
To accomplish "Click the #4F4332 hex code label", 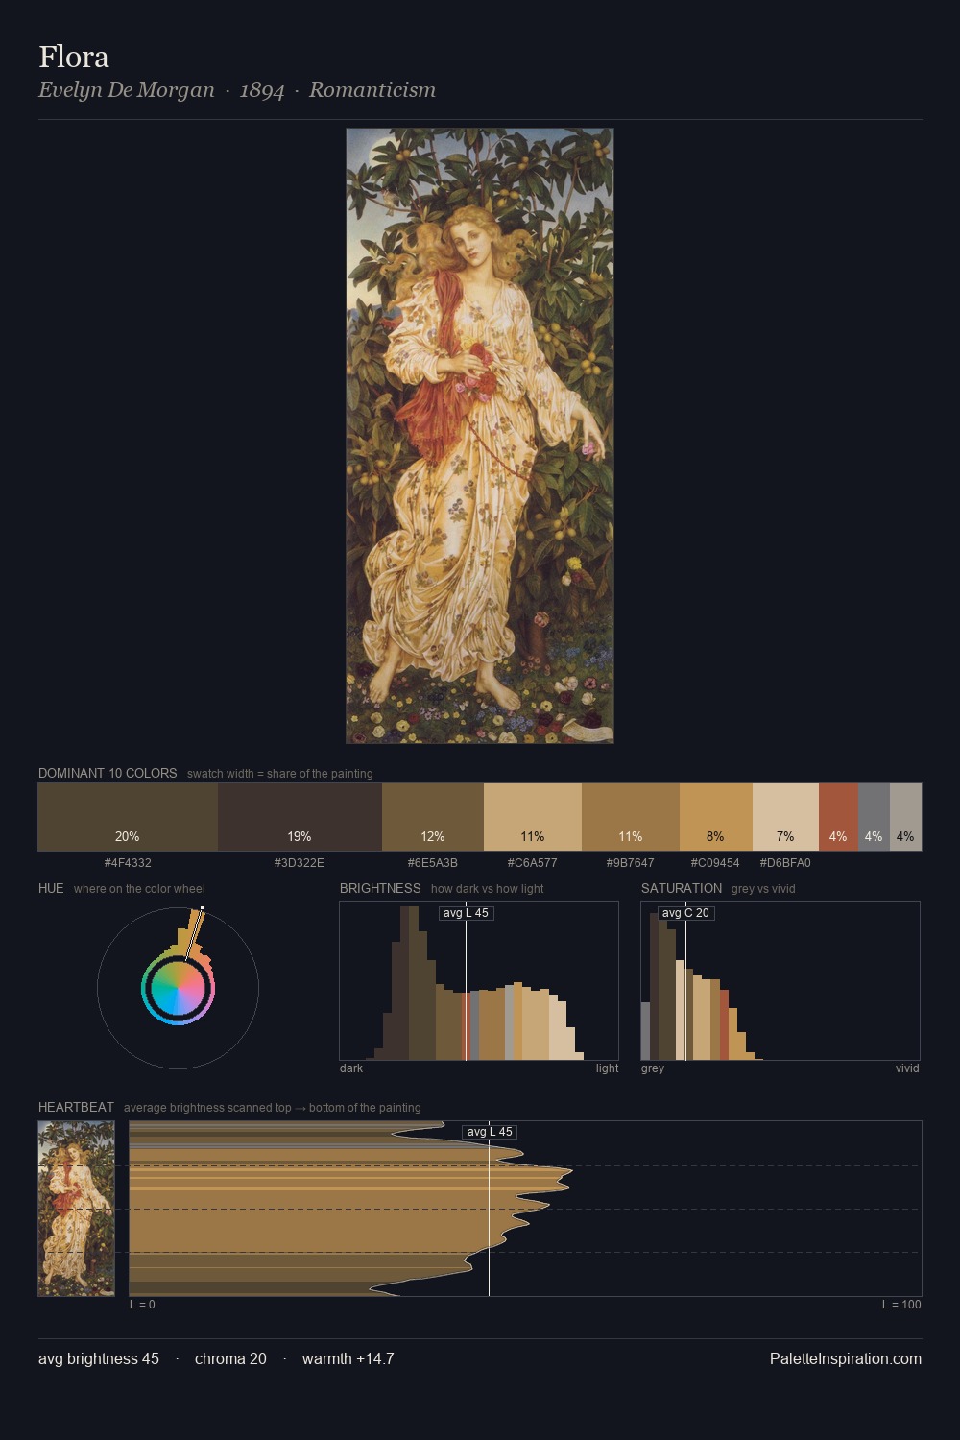I will coord(128,863).
